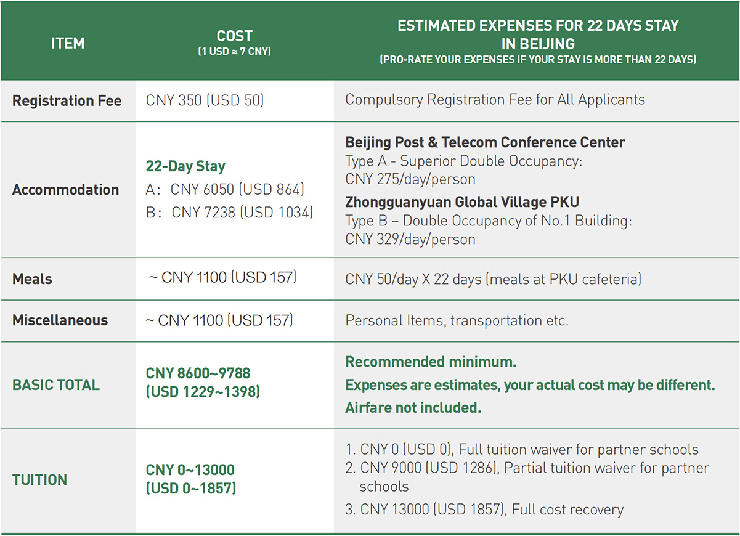
Task: Click the CNY 8600~9788 total amount
Action: (x=198, y=373)
